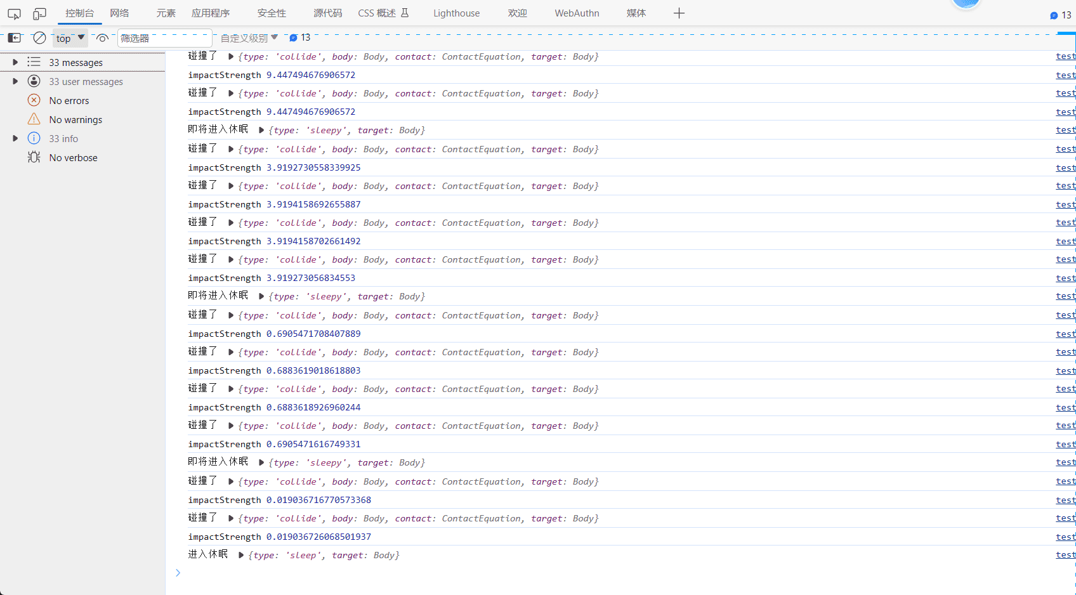Open source link for impactStrength 0.6883619018618803
Screen dimensions: 1076x595
[x=1066, y=370]
